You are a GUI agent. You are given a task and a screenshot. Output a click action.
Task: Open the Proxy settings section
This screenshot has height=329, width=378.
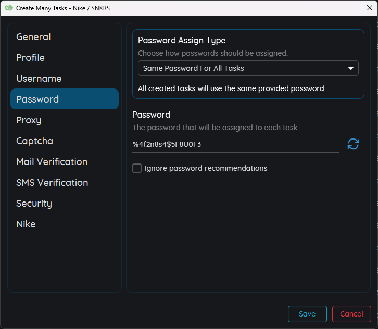click(29, 120)
